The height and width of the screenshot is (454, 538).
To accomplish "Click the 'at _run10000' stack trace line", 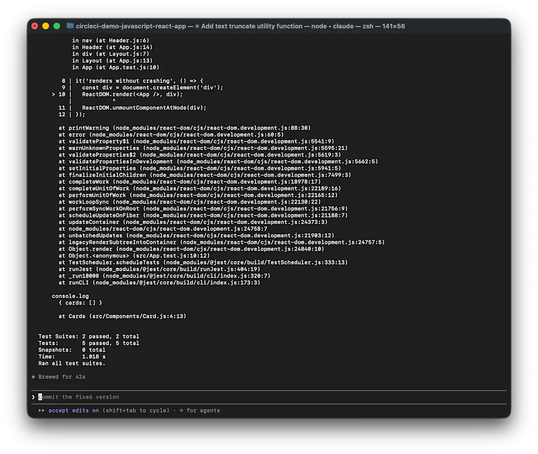I will (164, 276).
